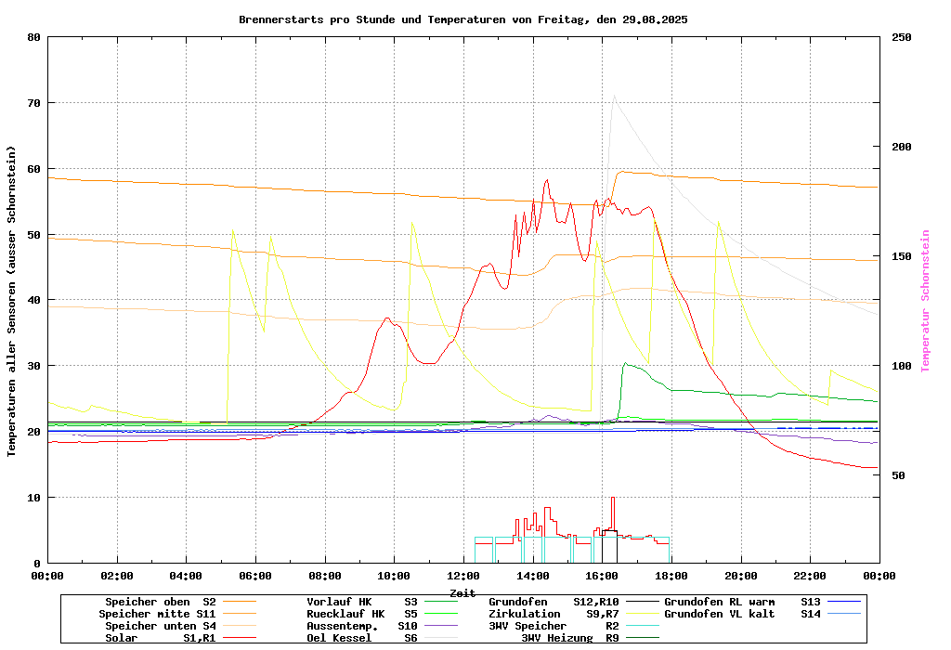This screenshot has width=951, height=650.
Task: Click the pink Temperatur Schornstein axis label
Action: coord(925,301)
